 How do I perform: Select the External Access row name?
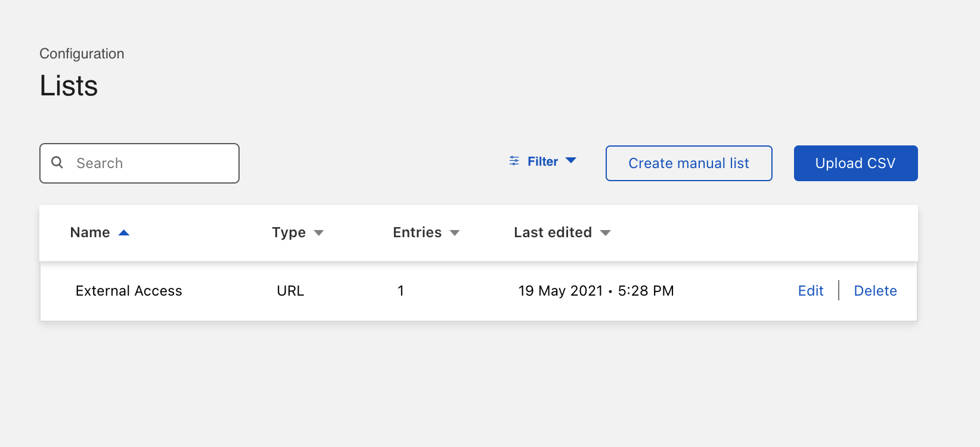point(129,291)
